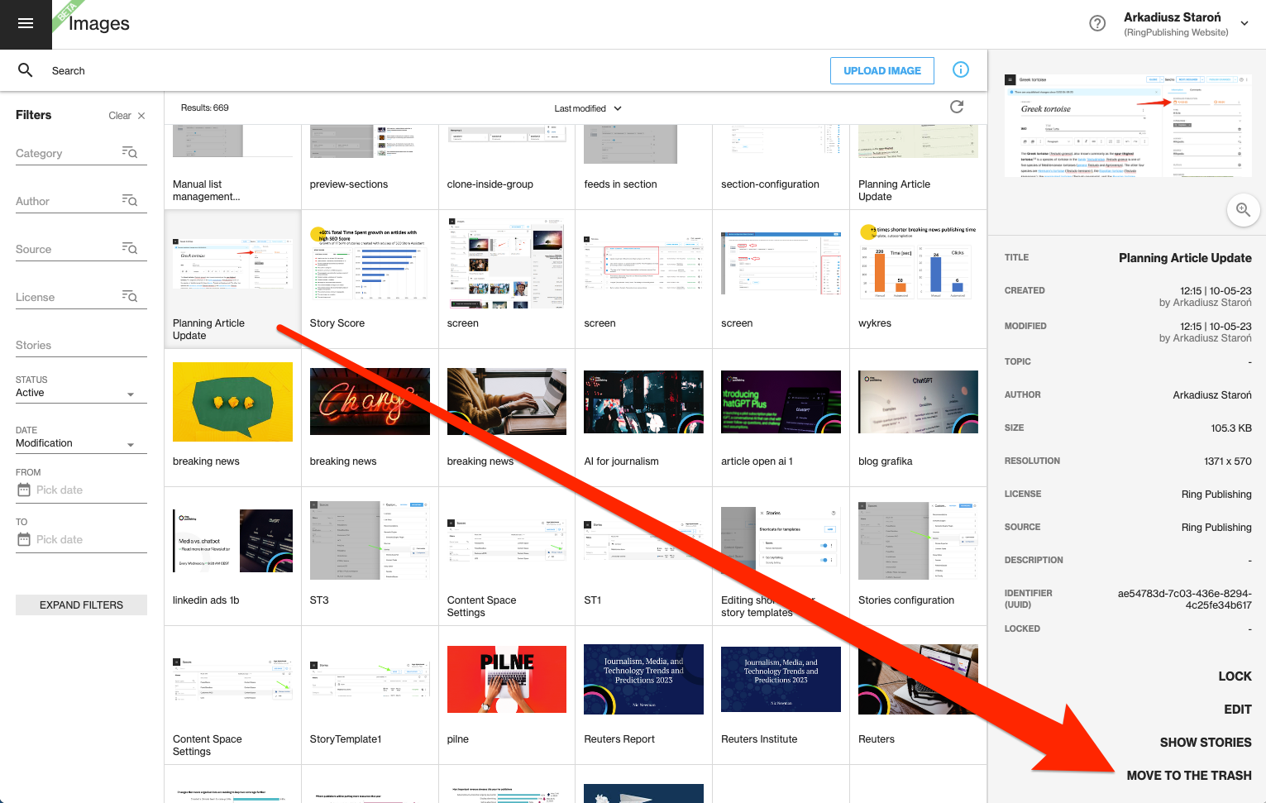Image resolution: width=1266 pixels, height=803 pixels.
Task: Select the pilne red keyboard thumbnail
Action: coord(507,679)
